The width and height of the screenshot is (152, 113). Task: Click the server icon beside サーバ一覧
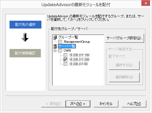[55, 46]
